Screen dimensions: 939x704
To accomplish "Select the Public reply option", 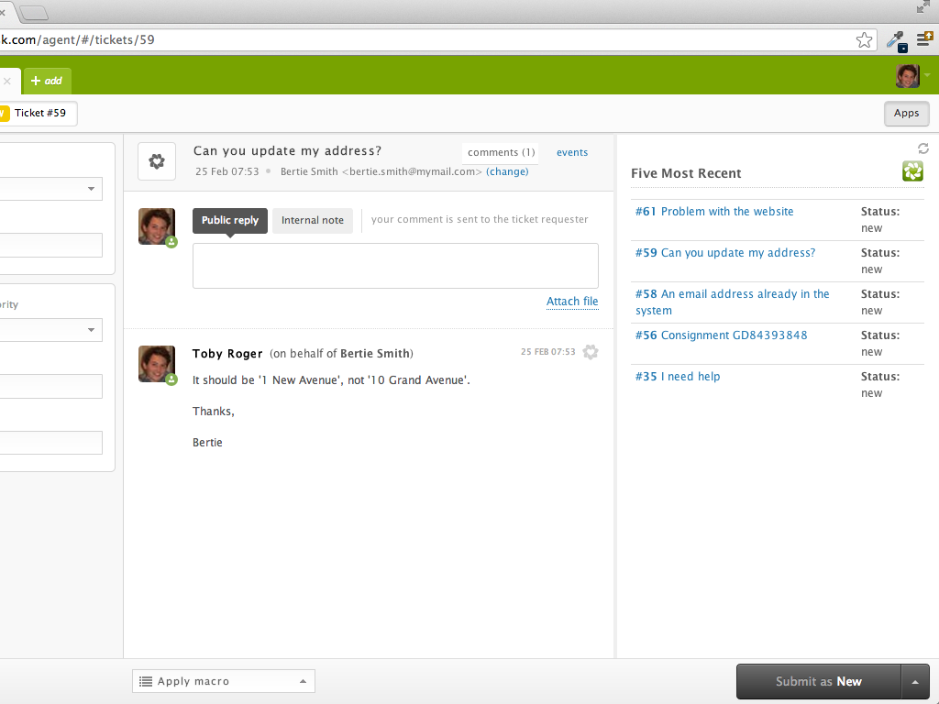I will click(230, 221).
